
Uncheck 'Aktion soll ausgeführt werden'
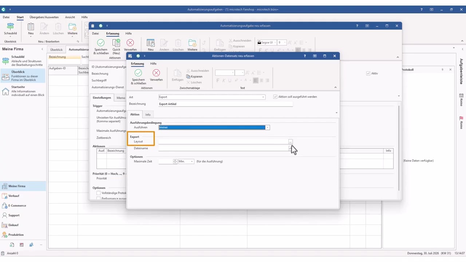[x=275, y=97]
